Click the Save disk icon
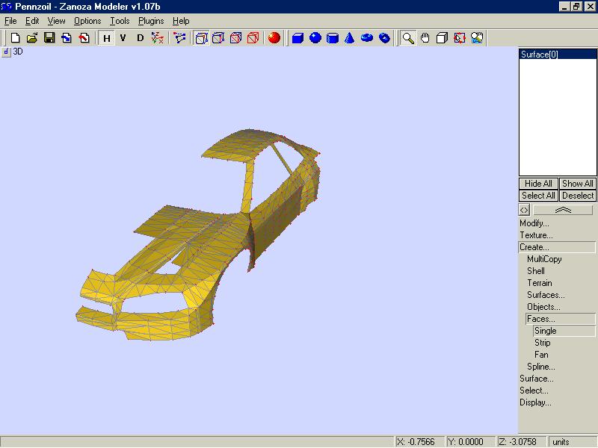Screen dimensions: 598x448 pyautogui.click(x=49, y=38)
